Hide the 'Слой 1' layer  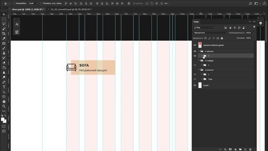coord(195,85)
